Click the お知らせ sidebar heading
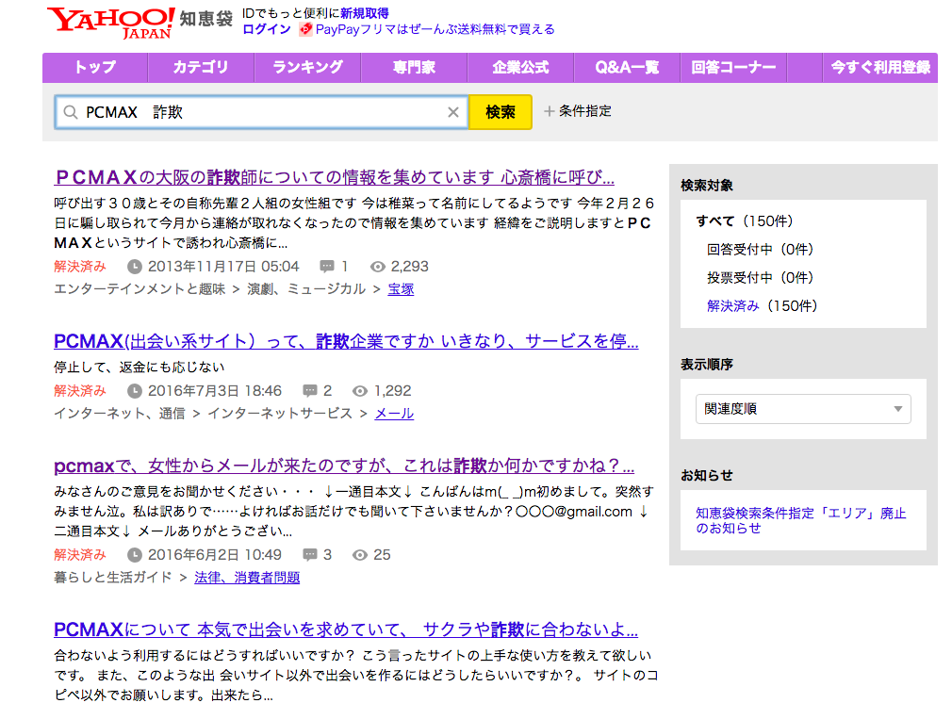 click(x=707, y=475)
